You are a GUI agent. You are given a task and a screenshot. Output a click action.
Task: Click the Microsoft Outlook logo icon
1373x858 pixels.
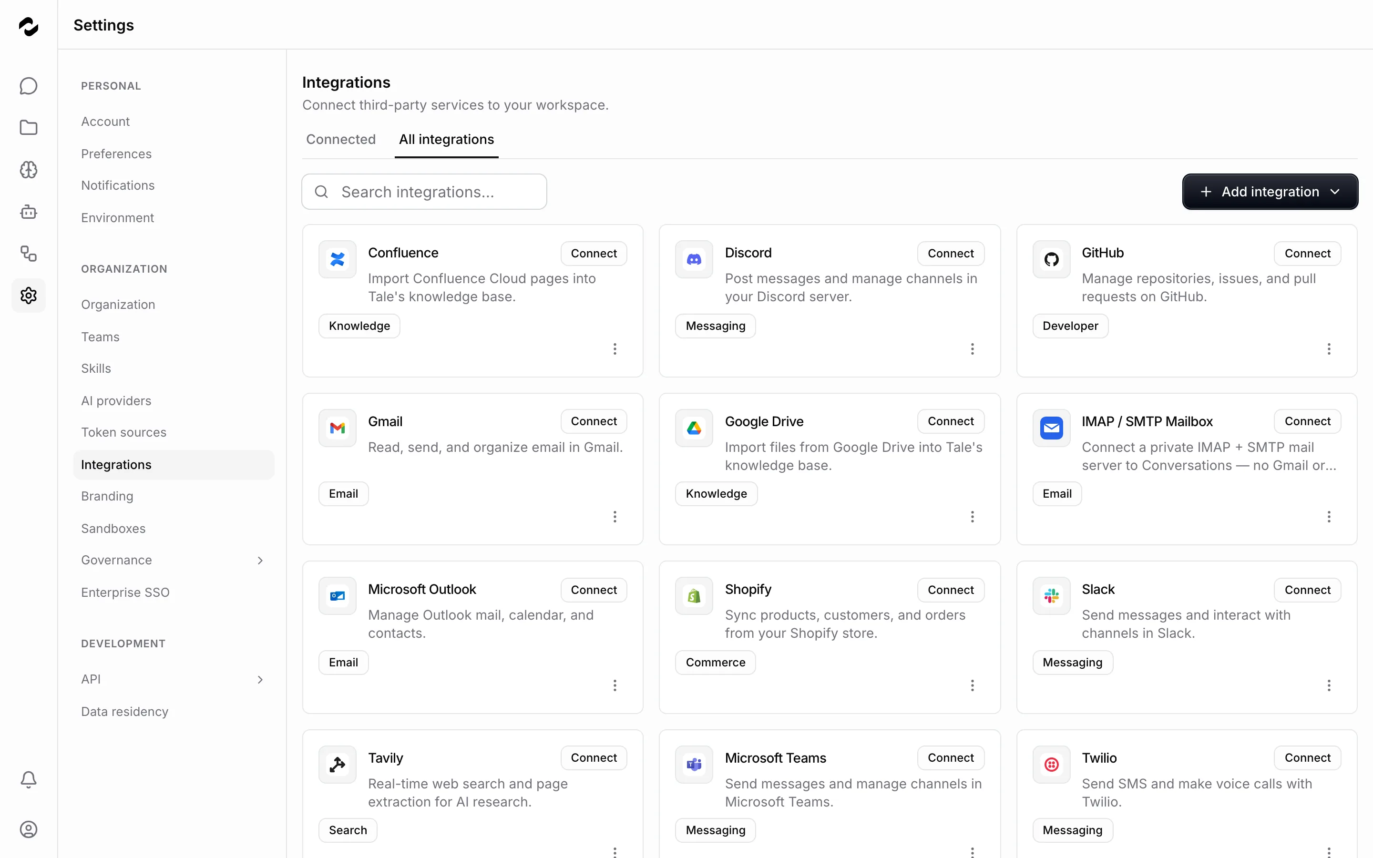(x=338, y=596)
